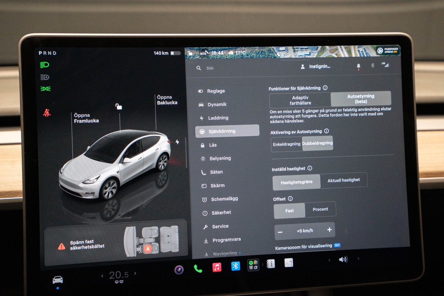Raise volume with right chevron
The height and width of the screenshot is (296, 444).
click(358, 259)
